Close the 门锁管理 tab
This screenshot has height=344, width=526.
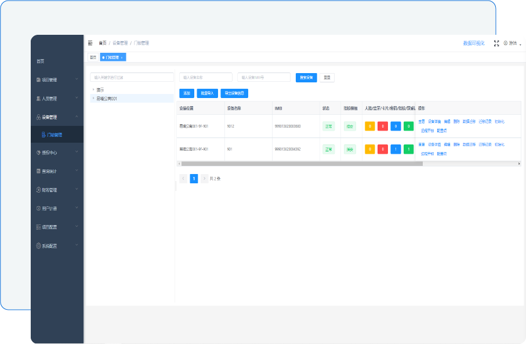122,57
